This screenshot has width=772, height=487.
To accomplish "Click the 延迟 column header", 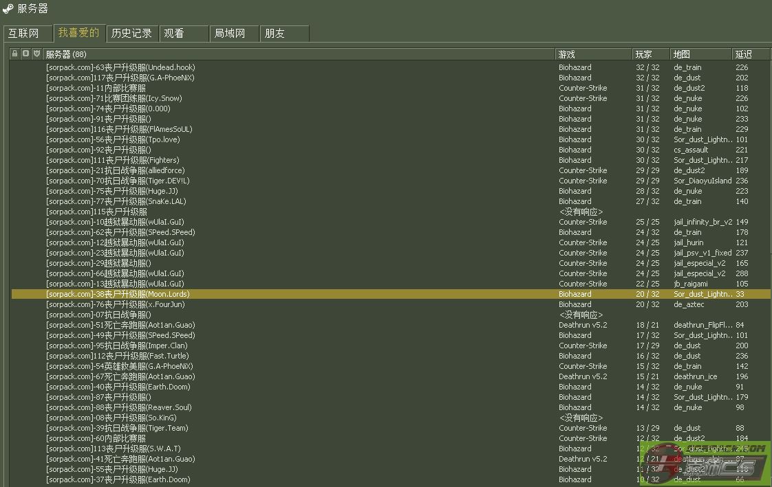I will [x=749, y=54].
